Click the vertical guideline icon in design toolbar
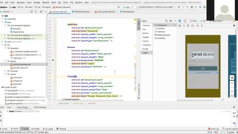The height and width of the screenshot is (134, 238). pyautogui.click(x=202, y=26)
